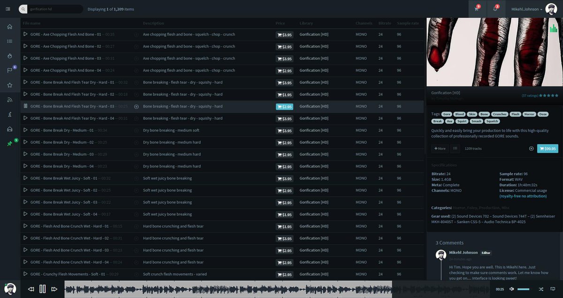Sort by the Description column header

(x=153, y=23)
